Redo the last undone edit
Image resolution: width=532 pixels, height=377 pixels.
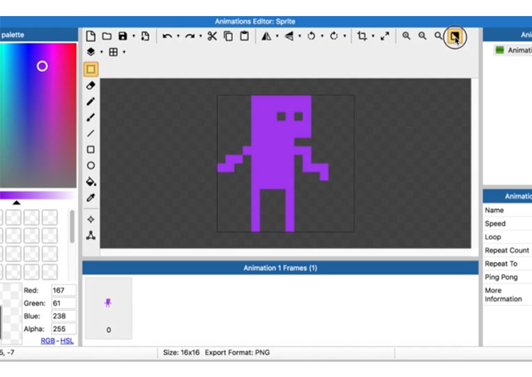coord(190,36)
